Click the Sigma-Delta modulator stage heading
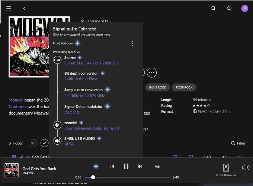The image size is (253, 186). 83,107
